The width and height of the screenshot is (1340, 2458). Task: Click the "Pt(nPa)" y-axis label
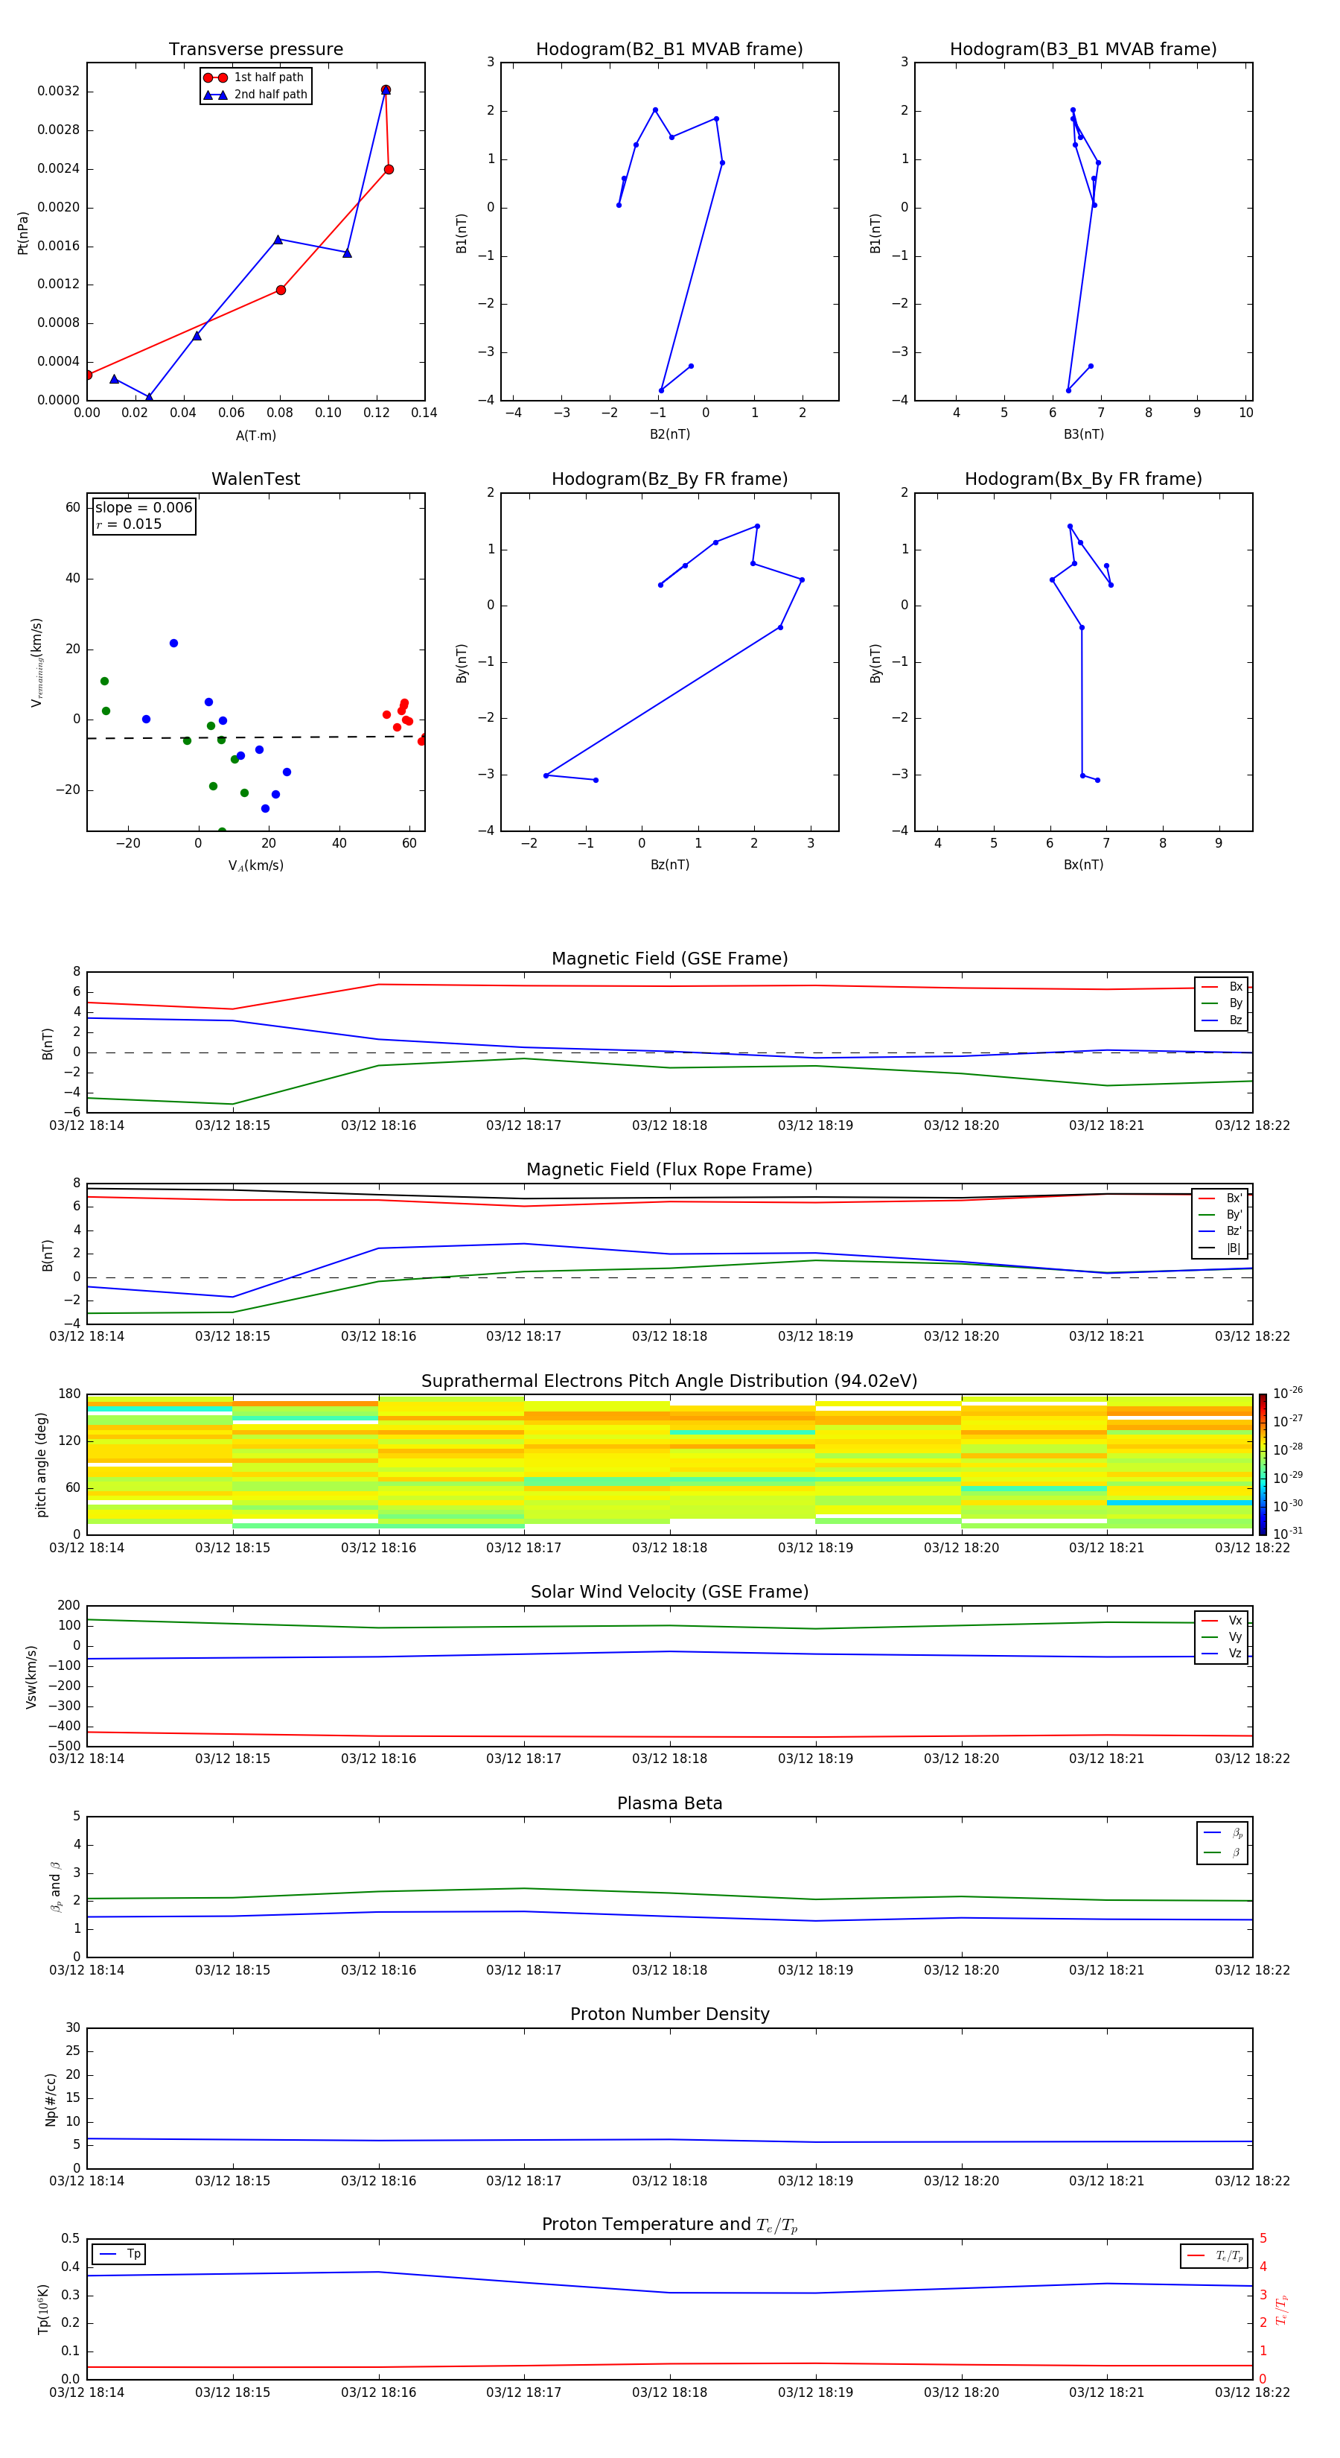point(23,232)
